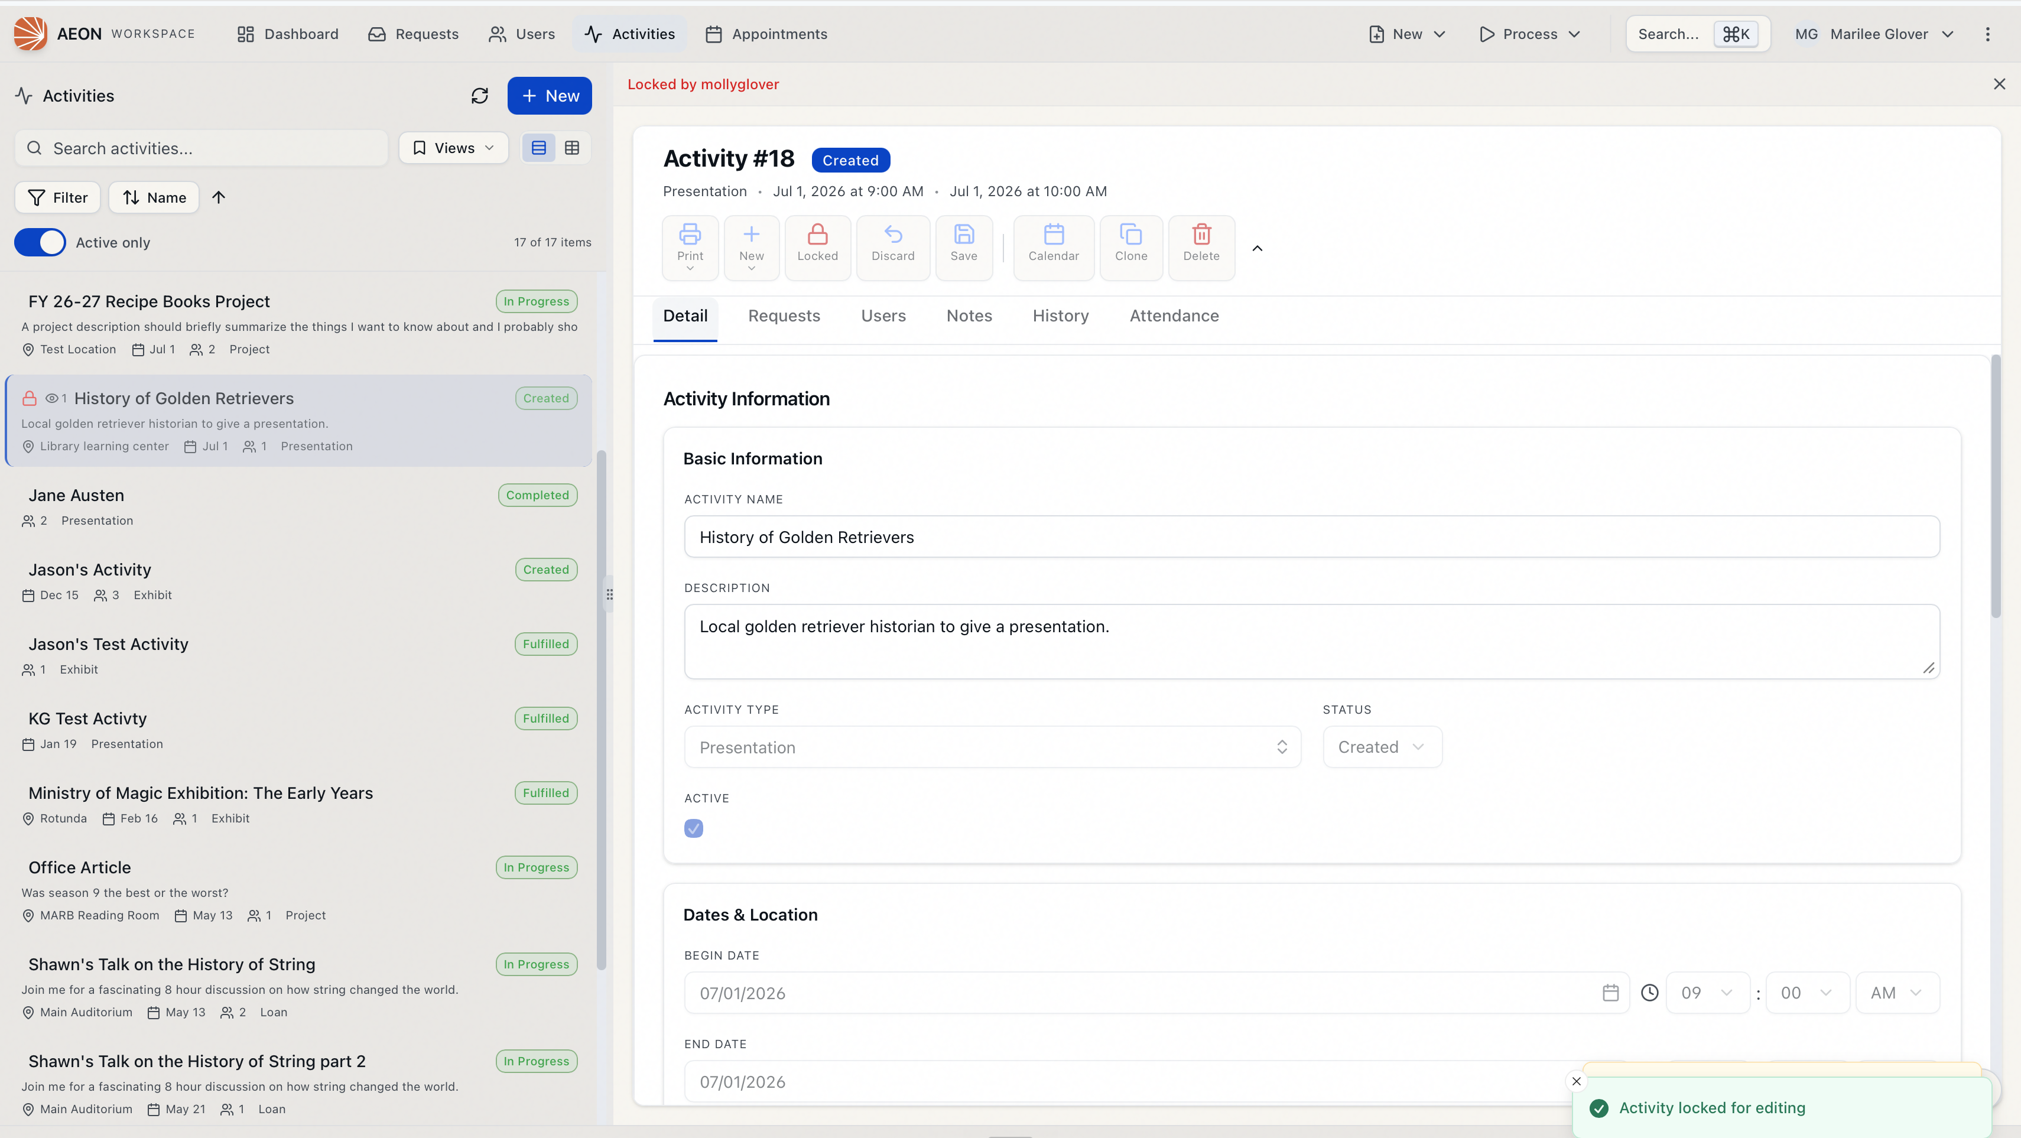Save the activity
Image resolution: width=2021 pixels, height=1138 pixels.
tap(963, 248)
